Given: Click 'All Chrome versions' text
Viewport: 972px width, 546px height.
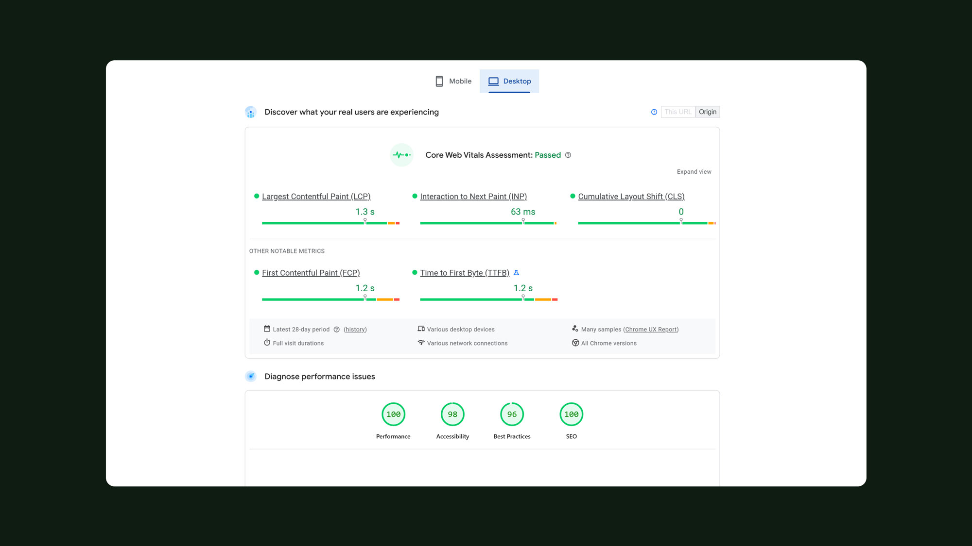Looking at the screenshot, I should click(x=608, y=343).
